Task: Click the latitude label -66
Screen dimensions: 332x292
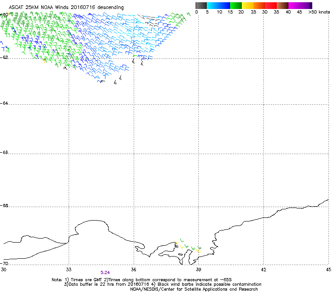Action: click(x=4, y=153)
